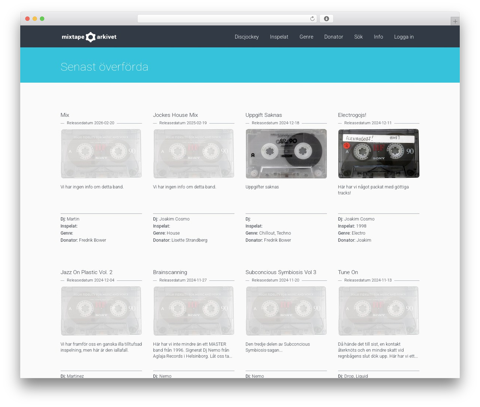Click Fredrik Bower under Uppgift Saknas
480x407 pixels.
(x=277, y=240)
